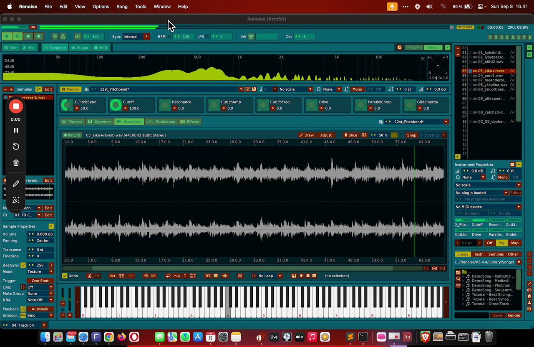
Task: Toggle Mono in Instrument Properties
Action: point(503,177)
